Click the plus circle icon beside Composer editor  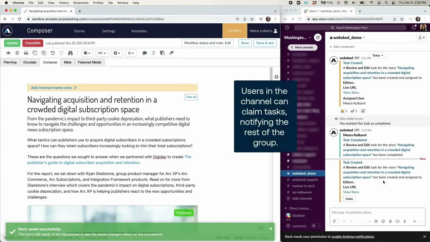click(x=276, y=77)
